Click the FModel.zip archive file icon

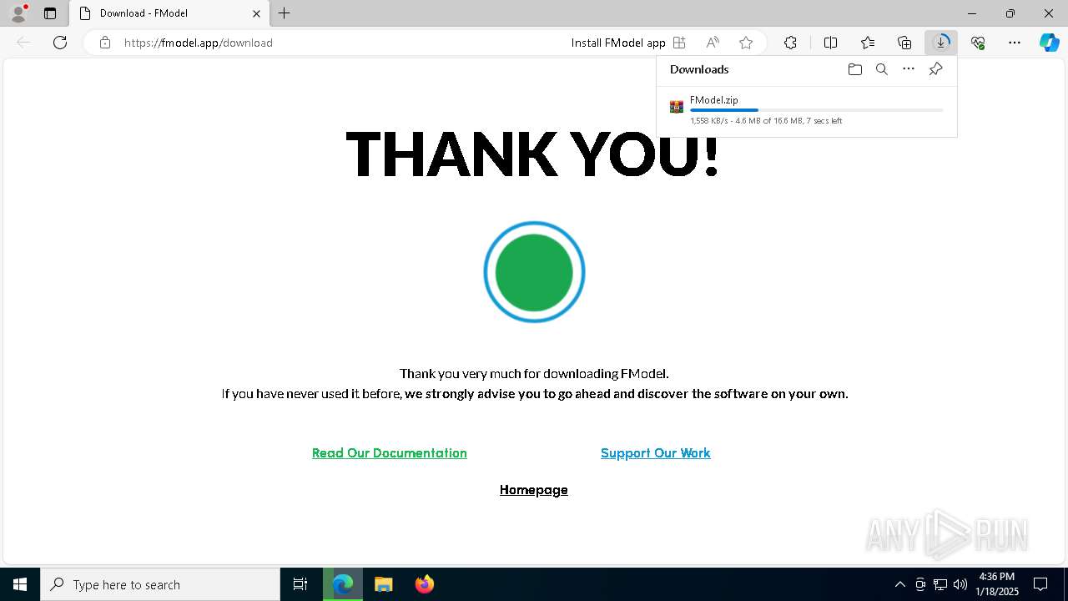pos(677,107)
